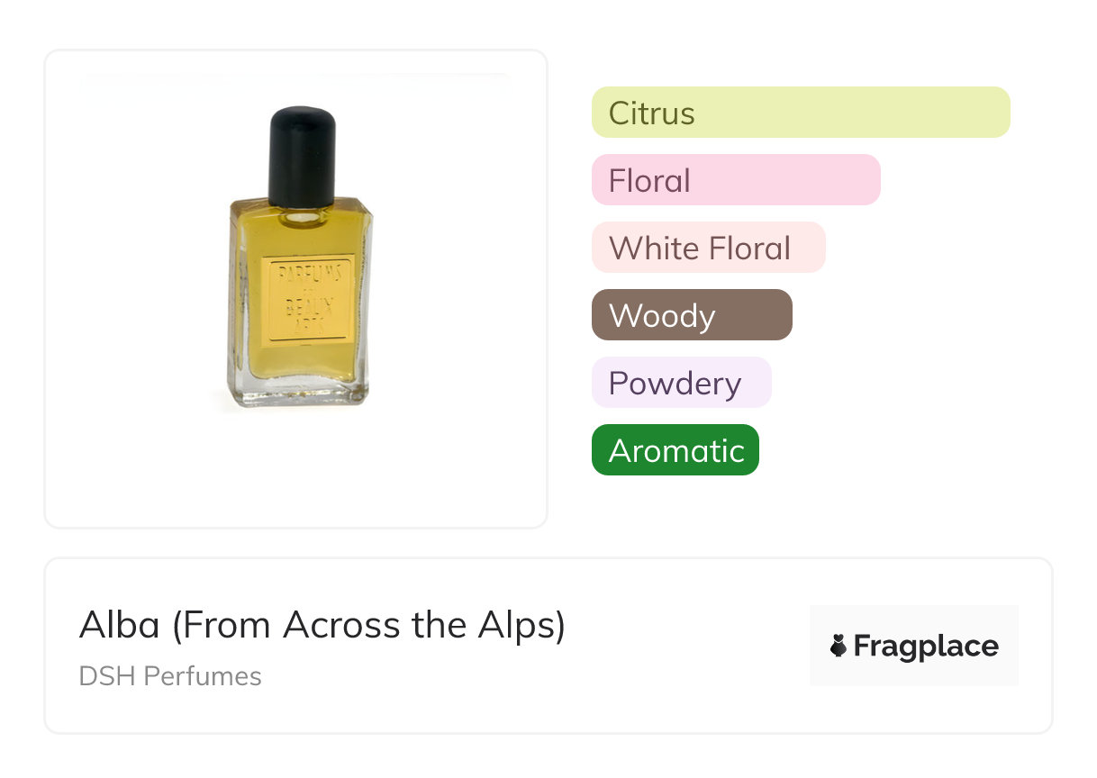The width and height of the screenshot is (1097, 778).
Task: Click the embossed PARFUMS text on the label
Action: [x=306, y=273]
